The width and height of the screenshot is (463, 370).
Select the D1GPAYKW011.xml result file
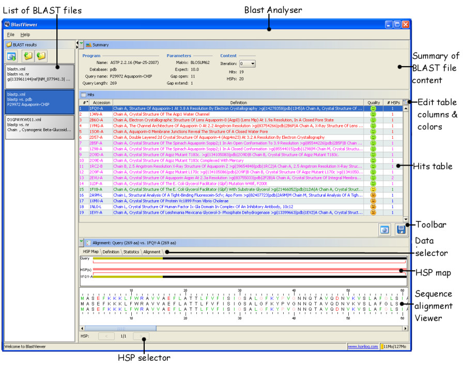pos(40,127)
